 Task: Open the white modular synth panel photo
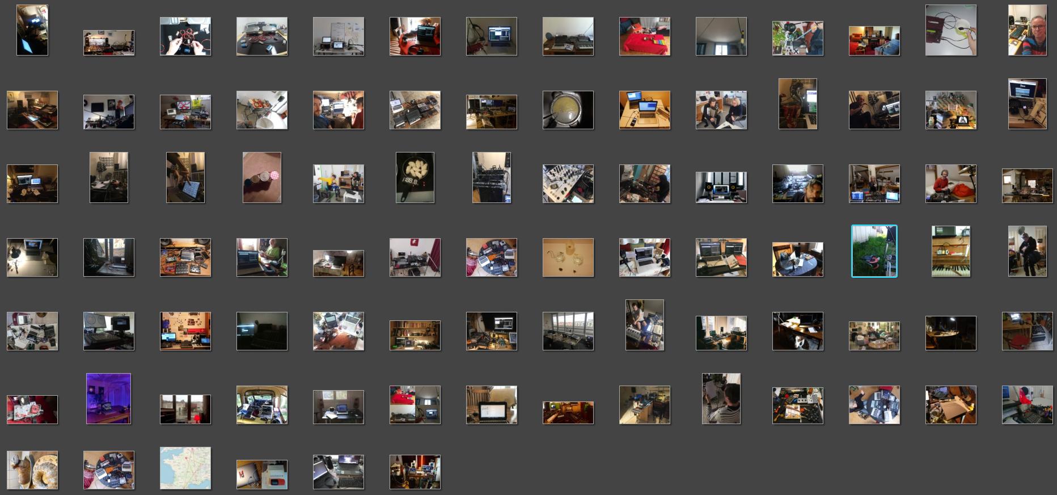(568, 184)
